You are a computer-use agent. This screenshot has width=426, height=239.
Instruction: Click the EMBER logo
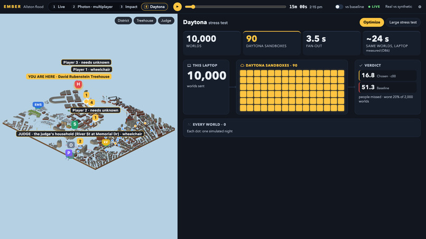tap(12, 6)
